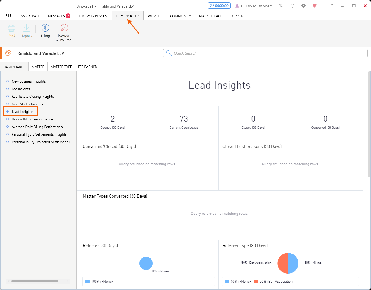
Task: Click the blue <None> slice in Referrer Type chart
Action: [x=293, y=263]
